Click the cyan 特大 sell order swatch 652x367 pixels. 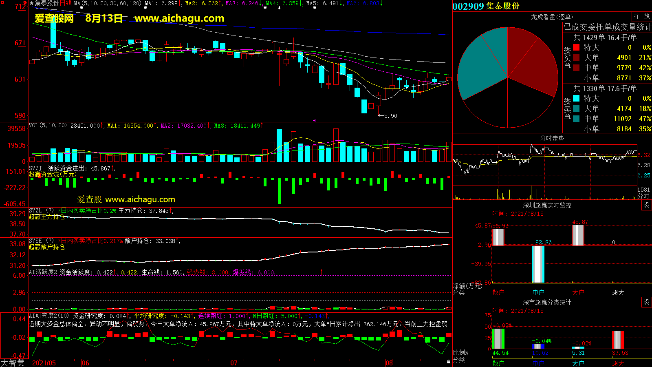coord(576,98)
